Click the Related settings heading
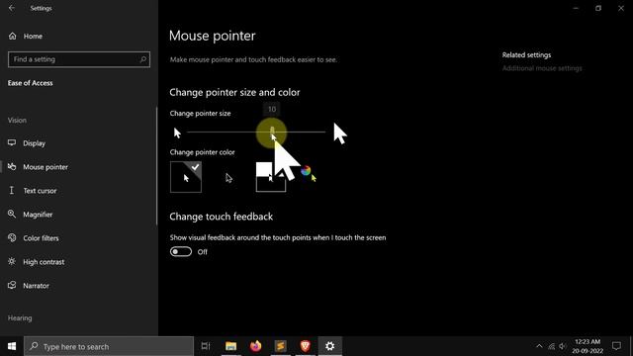This screenshot has width=633, height=356. tap(526, 55)
